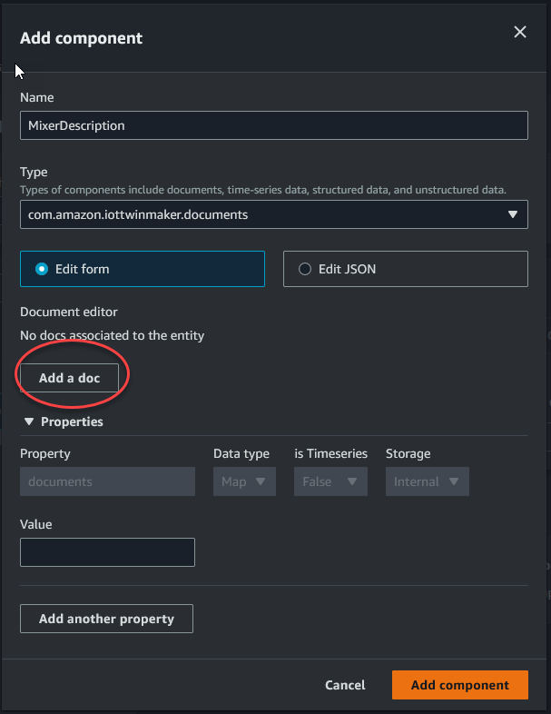
Task: Click the Add a doc button
Action: click(70, 378)
